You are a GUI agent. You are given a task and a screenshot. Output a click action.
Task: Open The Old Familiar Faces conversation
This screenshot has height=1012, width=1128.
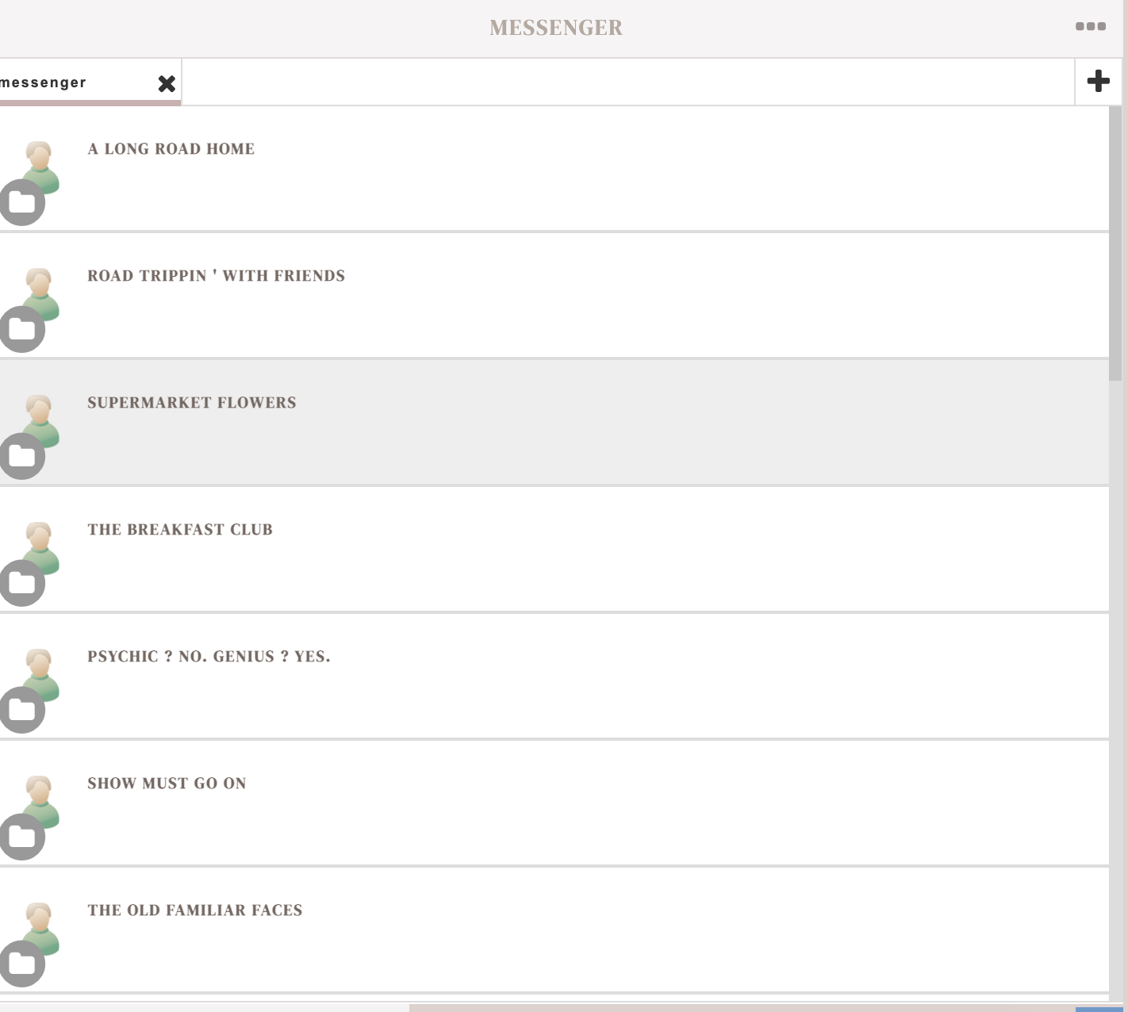click(x=554, y=930)
